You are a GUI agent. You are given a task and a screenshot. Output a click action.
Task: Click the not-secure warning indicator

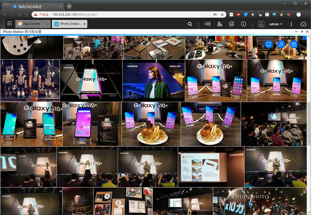tap(41, 15)
